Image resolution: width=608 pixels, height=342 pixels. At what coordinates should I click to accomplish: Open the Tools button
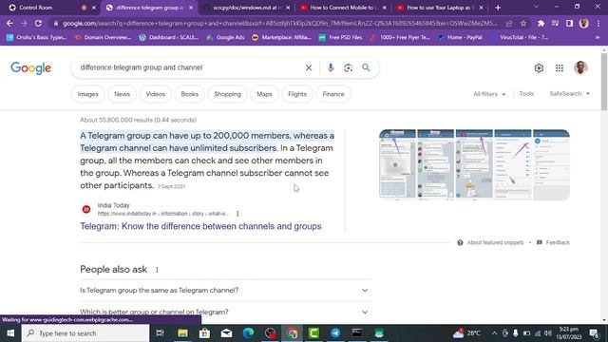pos(526,94)
